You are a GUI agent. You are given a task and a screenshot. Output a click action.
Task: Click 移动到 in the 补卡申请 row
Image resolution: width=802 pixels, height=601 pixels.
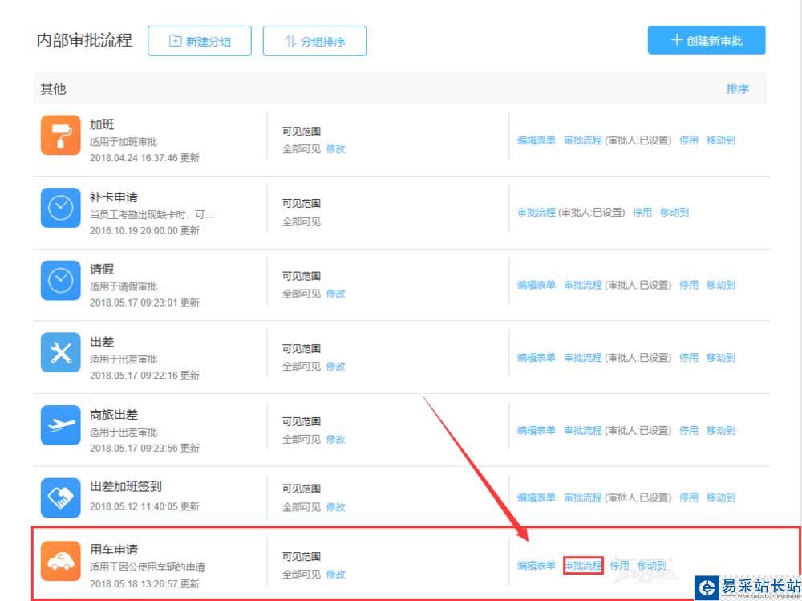[674, 213]
